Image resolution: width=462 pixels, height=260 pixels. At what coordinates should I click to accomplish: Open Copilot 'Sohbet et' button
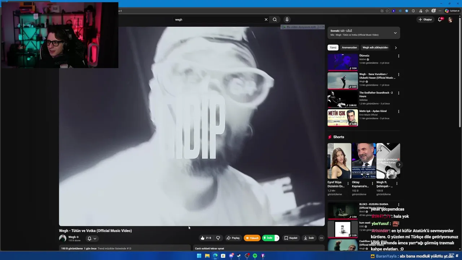[453, 11]
